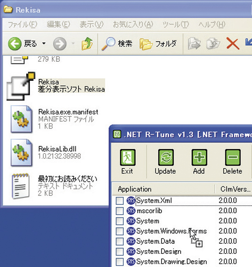This screenshot has height=267, width=252.
Task: Click the Update refresh icon
Action: [166, 157]
